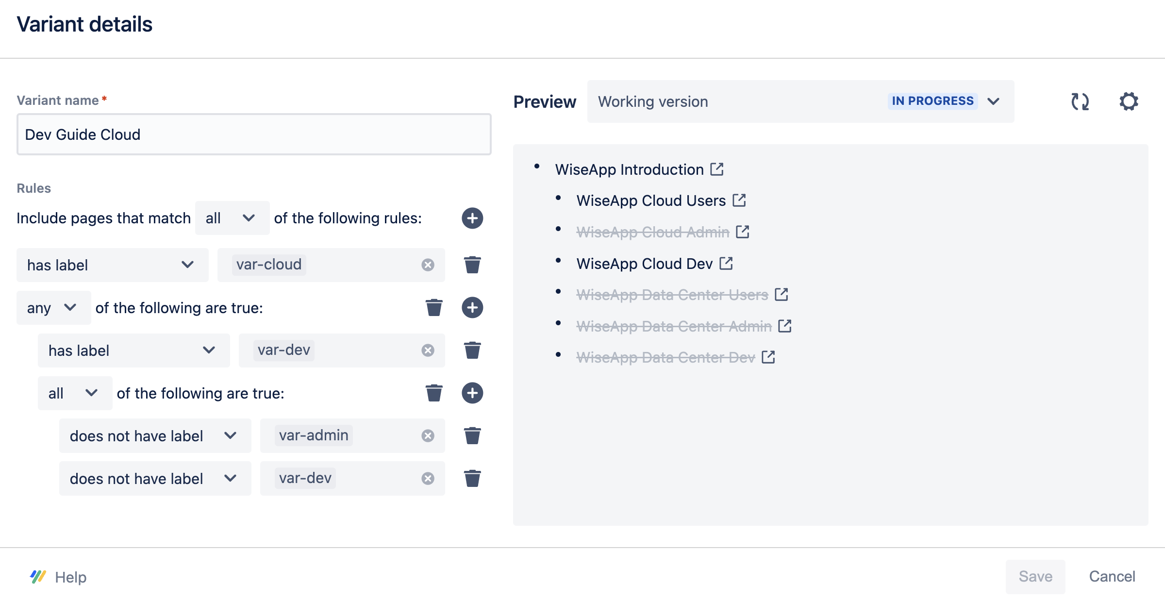The image size is (1165, 601).
Task: Open preview settings via the gear icon
Action: [x=1129, y=101]
